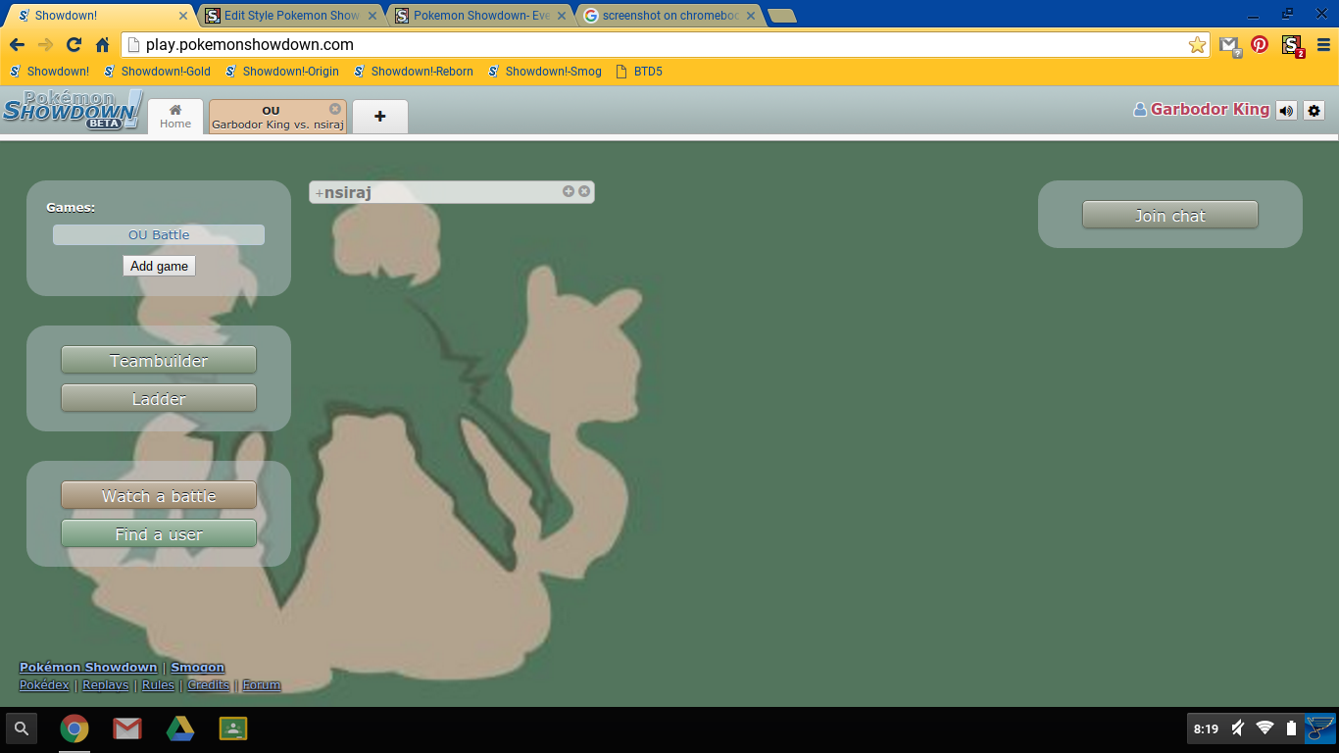
Task: Close the OU battle tab
Action: click(335, 109)
